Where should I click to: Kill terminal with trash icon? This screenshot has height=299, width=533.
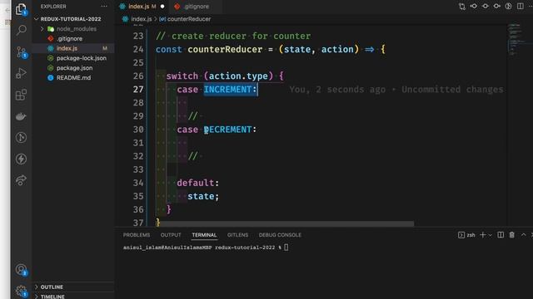512,235
